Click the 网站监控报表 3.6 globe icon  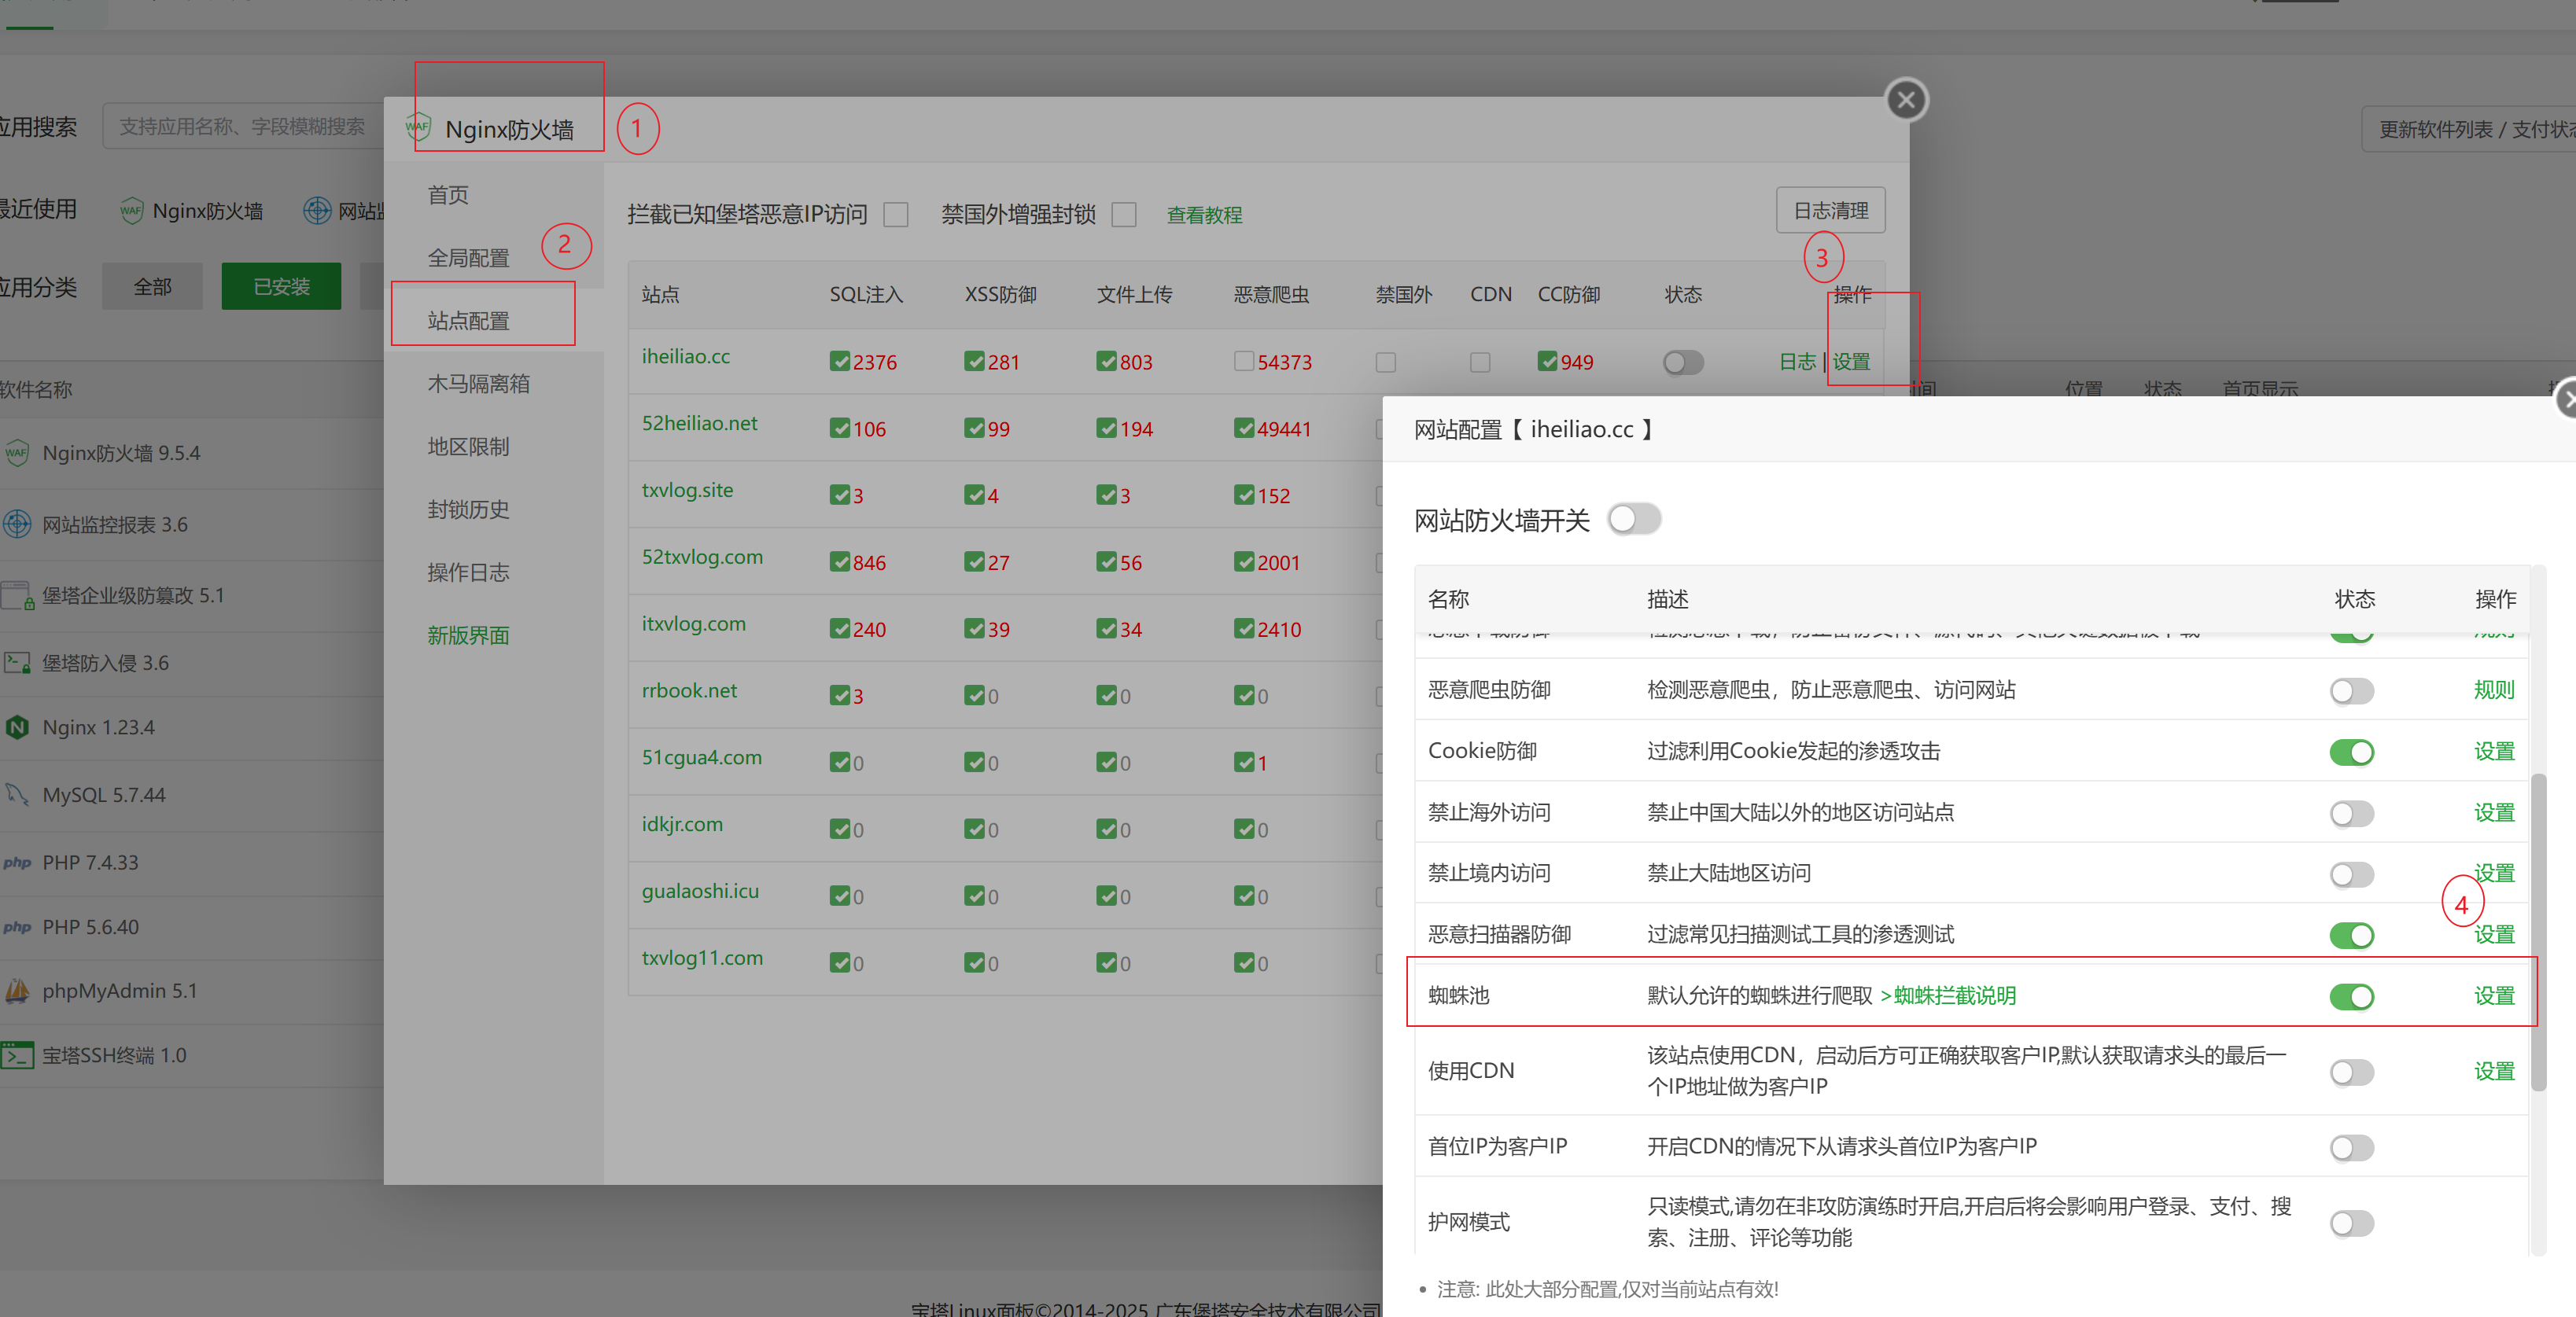[17, 524]
